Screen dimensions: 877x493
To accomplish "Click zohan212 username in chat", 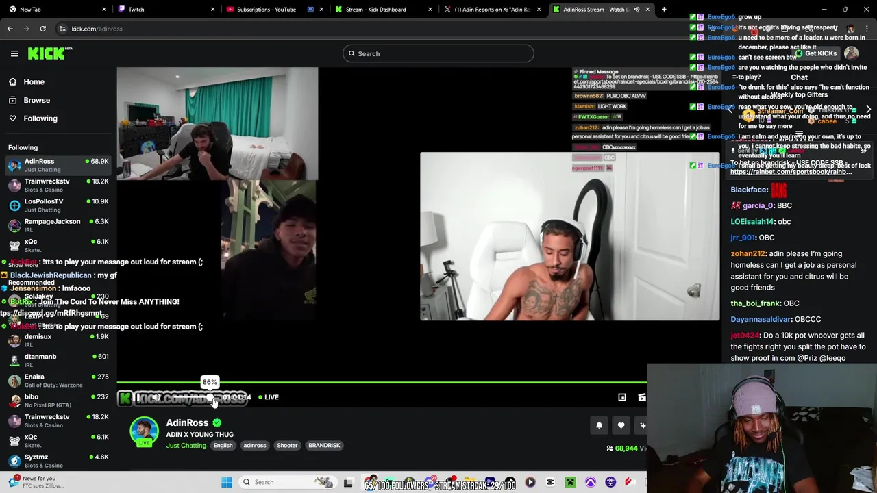I will tap(748, 253).
